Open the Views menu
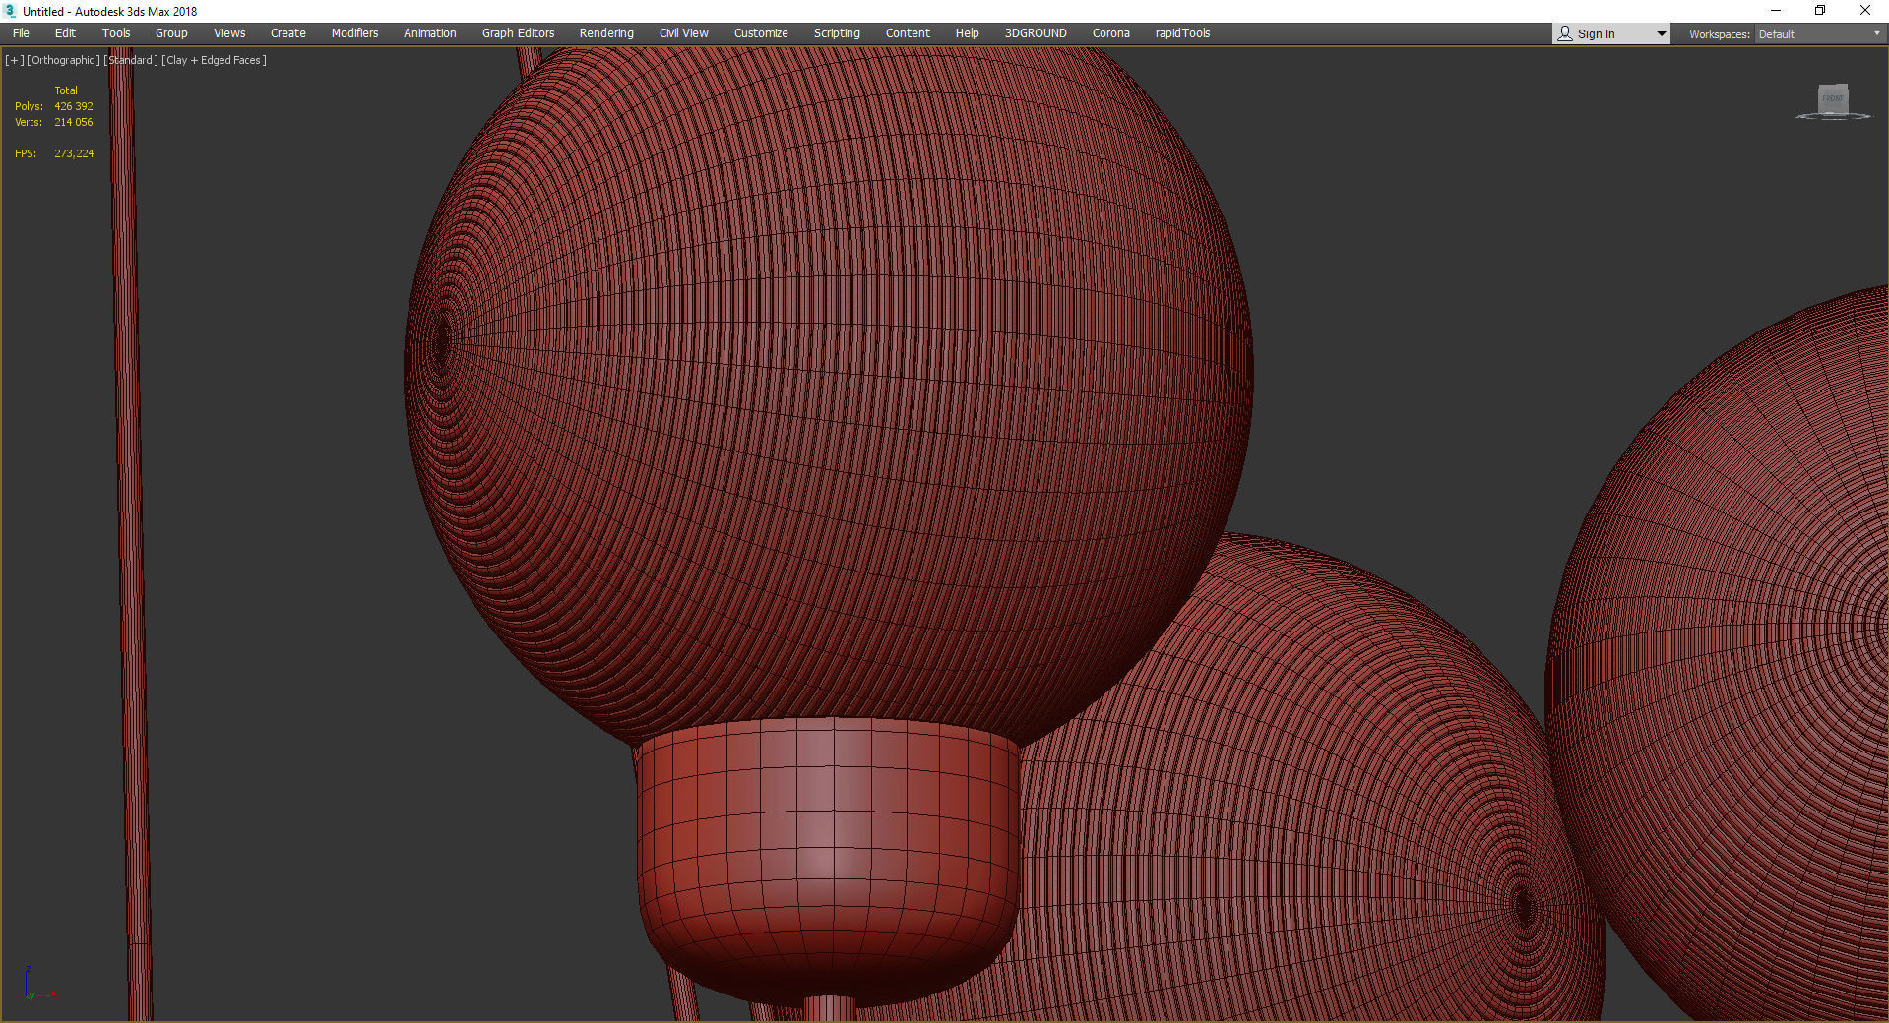This screenshot has width=1889, height=1023. 229,33
